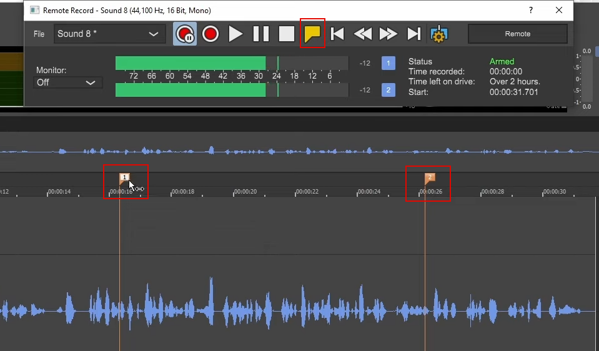Open the help question mark in title bar
599x351 pixels.
[531, 11]
